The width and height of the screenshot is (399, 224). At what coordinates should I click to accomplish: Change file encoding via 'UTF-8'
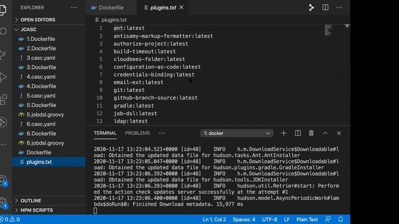pos(269,220)
